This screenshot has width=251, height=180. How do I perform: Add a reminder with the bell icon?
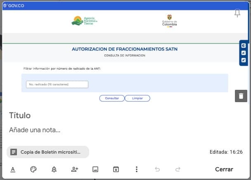click(x=54, y=169)
